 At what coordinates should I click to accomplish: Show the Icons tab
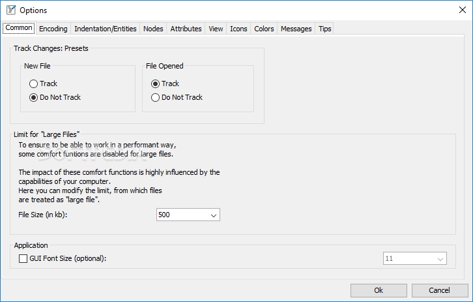coord(238,29)
